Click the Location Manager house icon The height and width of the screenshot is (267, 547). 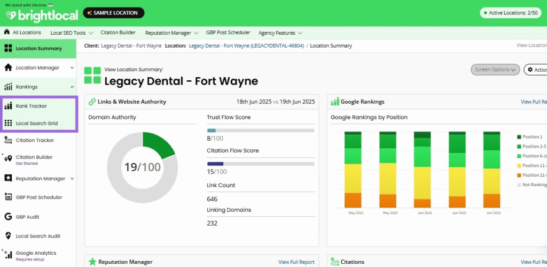(x=8, y=68)
